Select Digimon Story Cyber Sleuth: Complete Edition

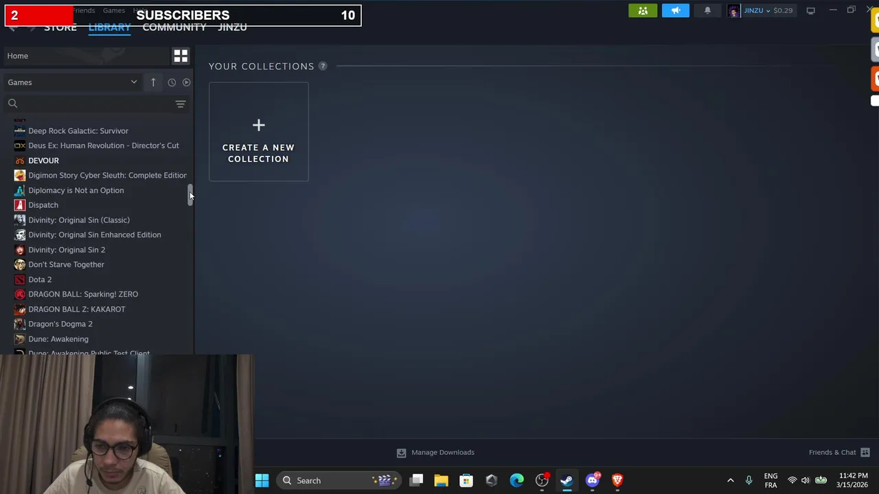tap(107, 175)
